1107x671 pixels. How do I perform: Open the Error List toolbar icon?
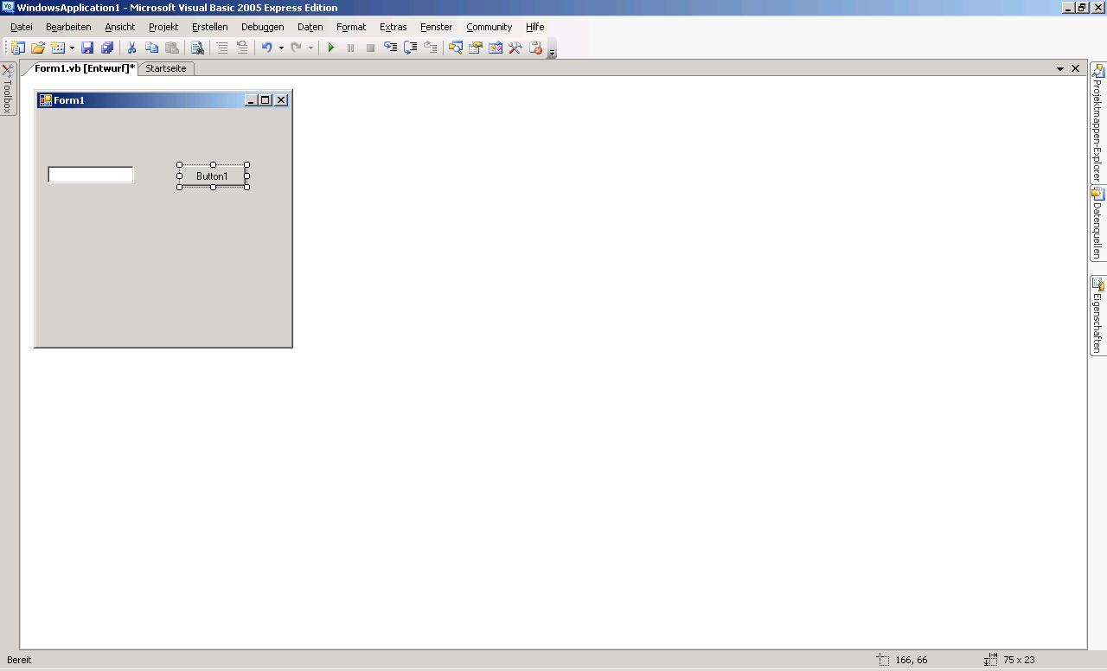(x=535, y=48)
